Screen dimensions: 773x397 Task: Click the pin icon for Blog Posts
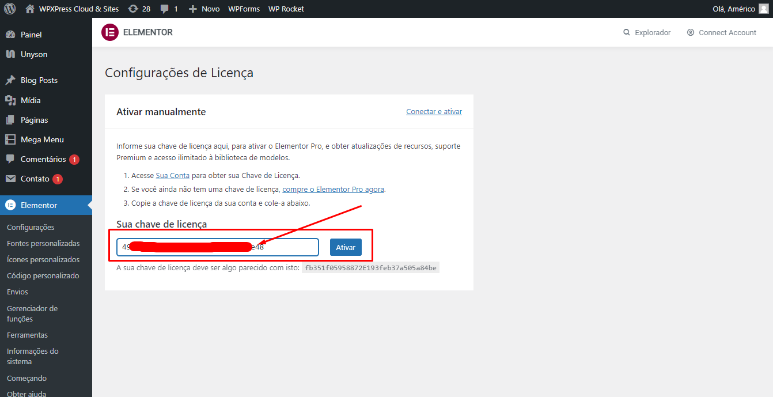tap(10, 80)
